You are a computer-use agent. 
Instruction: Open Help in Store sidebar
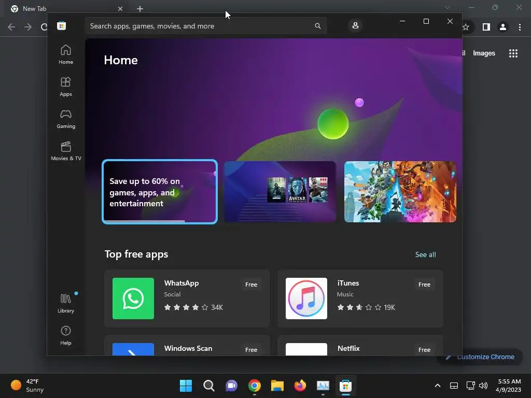pos(66,335)
